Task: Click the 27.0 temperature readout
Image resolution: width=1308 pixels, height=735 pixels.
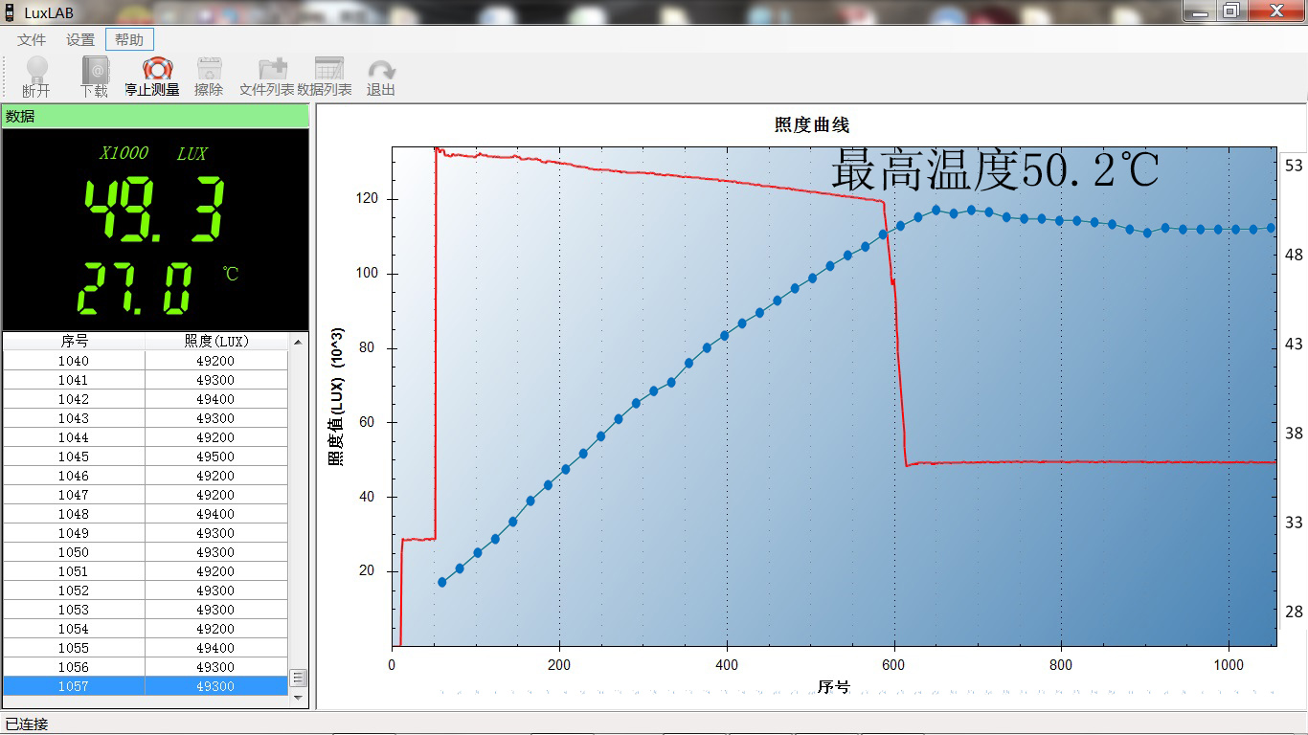Action: click(135, 288)
